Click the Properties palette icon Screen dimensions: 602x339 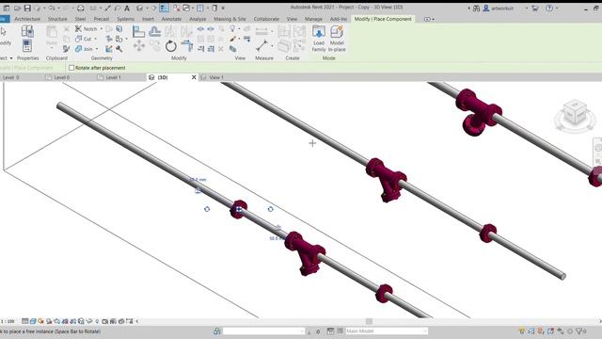pyautogui.click(x=27, y=46)
